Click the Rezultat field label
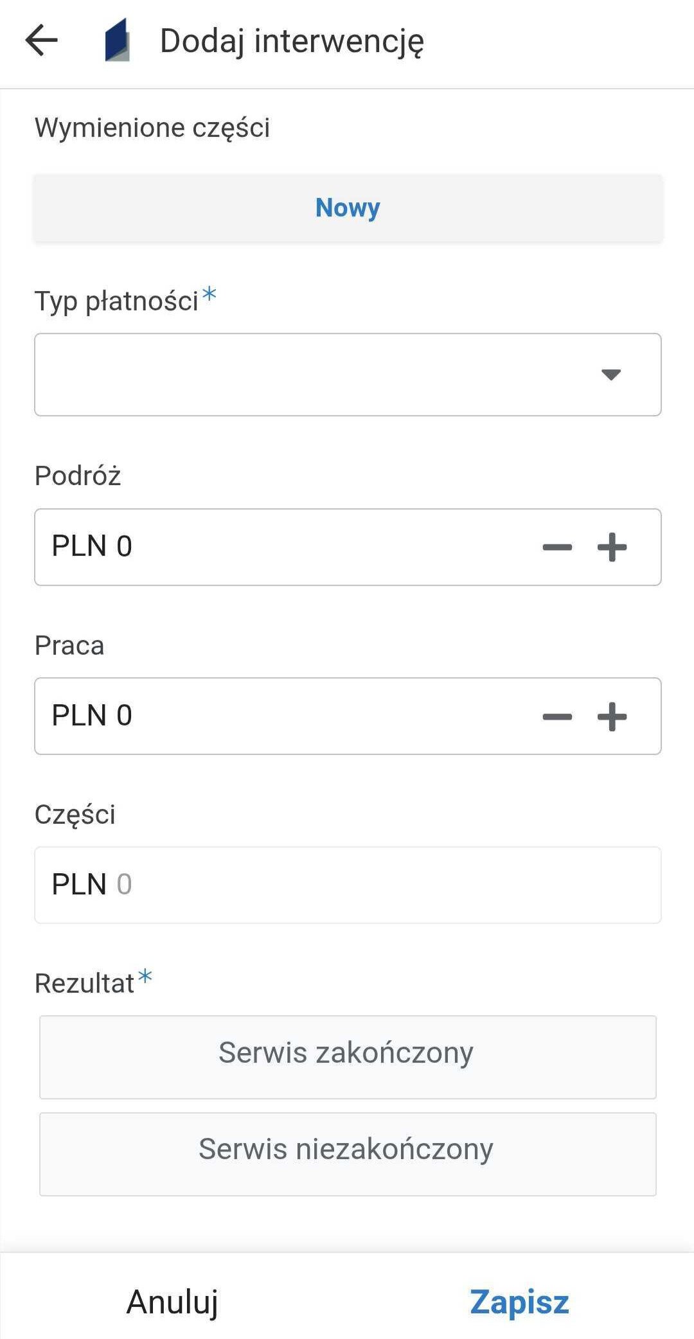Viewport: 694px width, 1339px height. click(84, 983)
